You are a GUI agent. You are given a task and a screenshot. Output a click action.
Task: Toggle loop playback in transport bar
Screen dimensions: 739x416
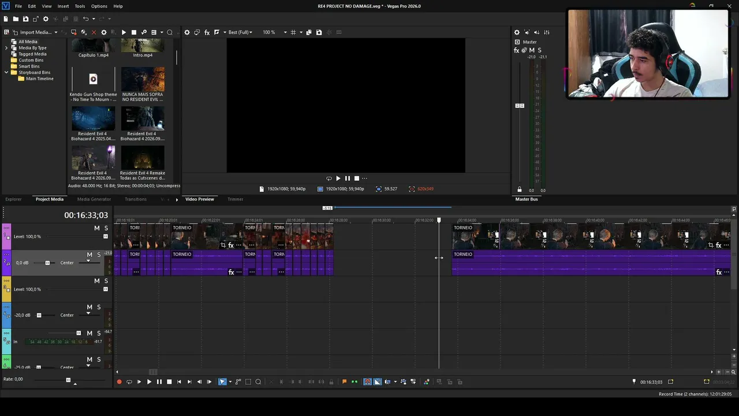coord(129,382)
